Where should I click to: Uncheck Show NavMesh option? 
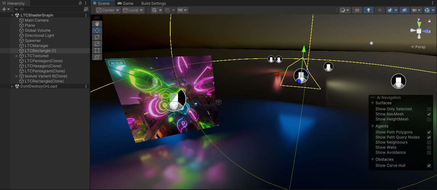(429, 114)
